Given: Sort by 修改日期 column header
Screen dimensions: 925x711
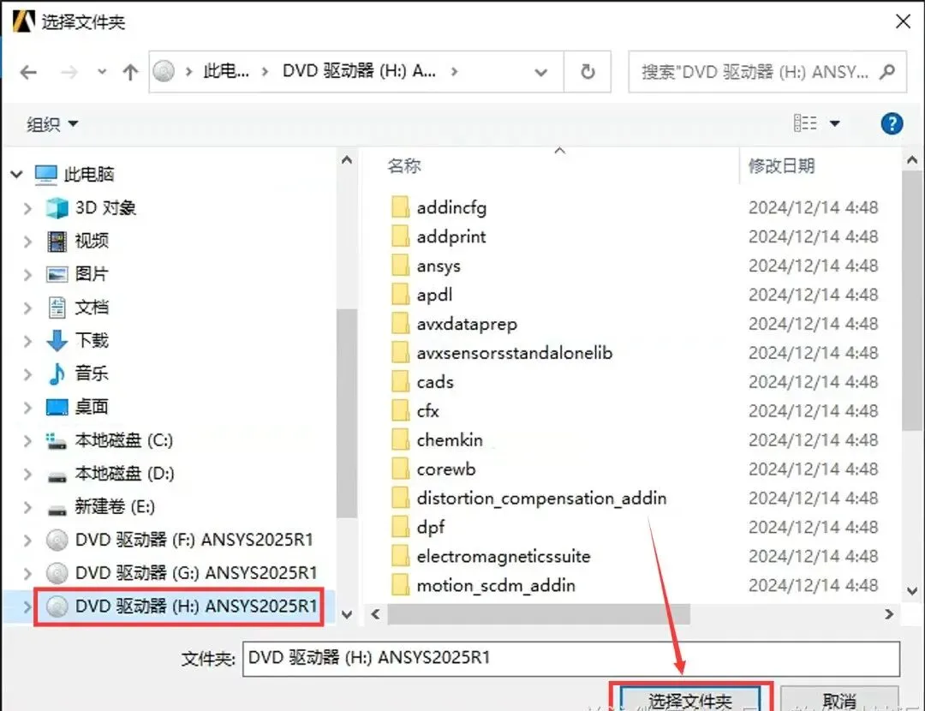Looking at the screenshot, I should click(x=782, y=166).
